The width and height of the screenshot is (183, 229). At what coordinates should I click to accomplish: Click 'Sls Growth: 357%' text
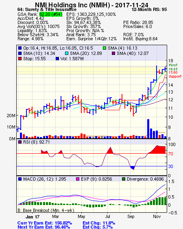83,26
